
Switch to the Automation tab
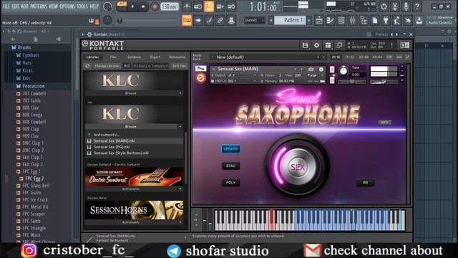[x=177, y=57]
